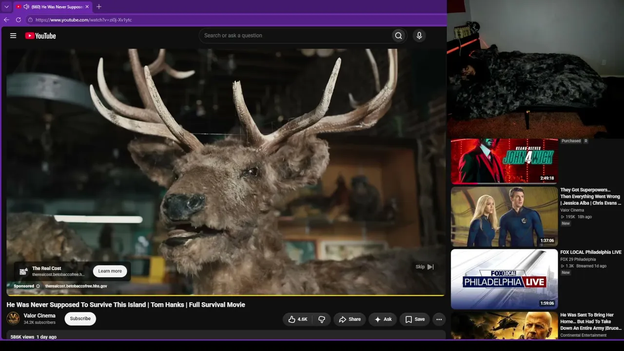Open the YouTube guide hamburger menu
This screenshot has height=351, width=624.
click(13, 36)
